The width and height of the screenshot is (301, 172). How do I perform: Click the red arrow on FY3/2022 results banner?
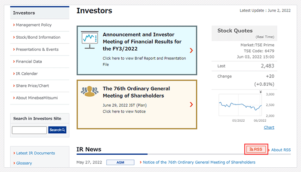[191, 50]
